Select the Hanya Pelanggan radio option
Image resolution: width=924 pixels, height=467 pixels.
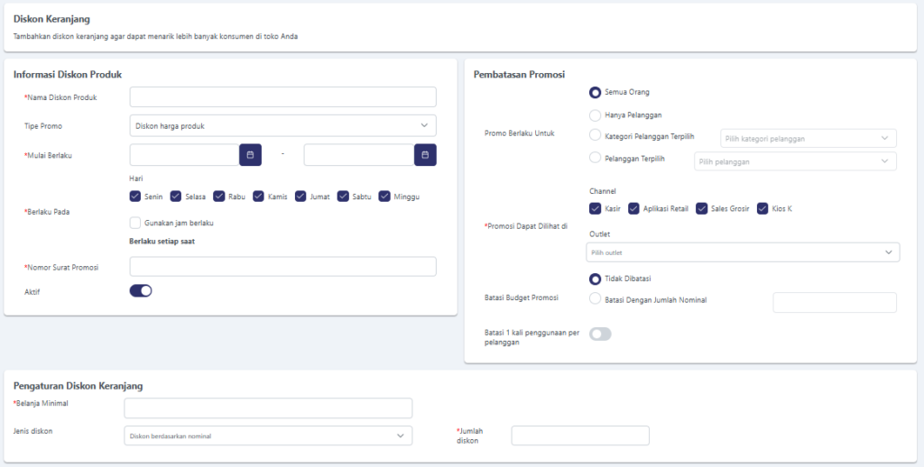tap(595, 114)
